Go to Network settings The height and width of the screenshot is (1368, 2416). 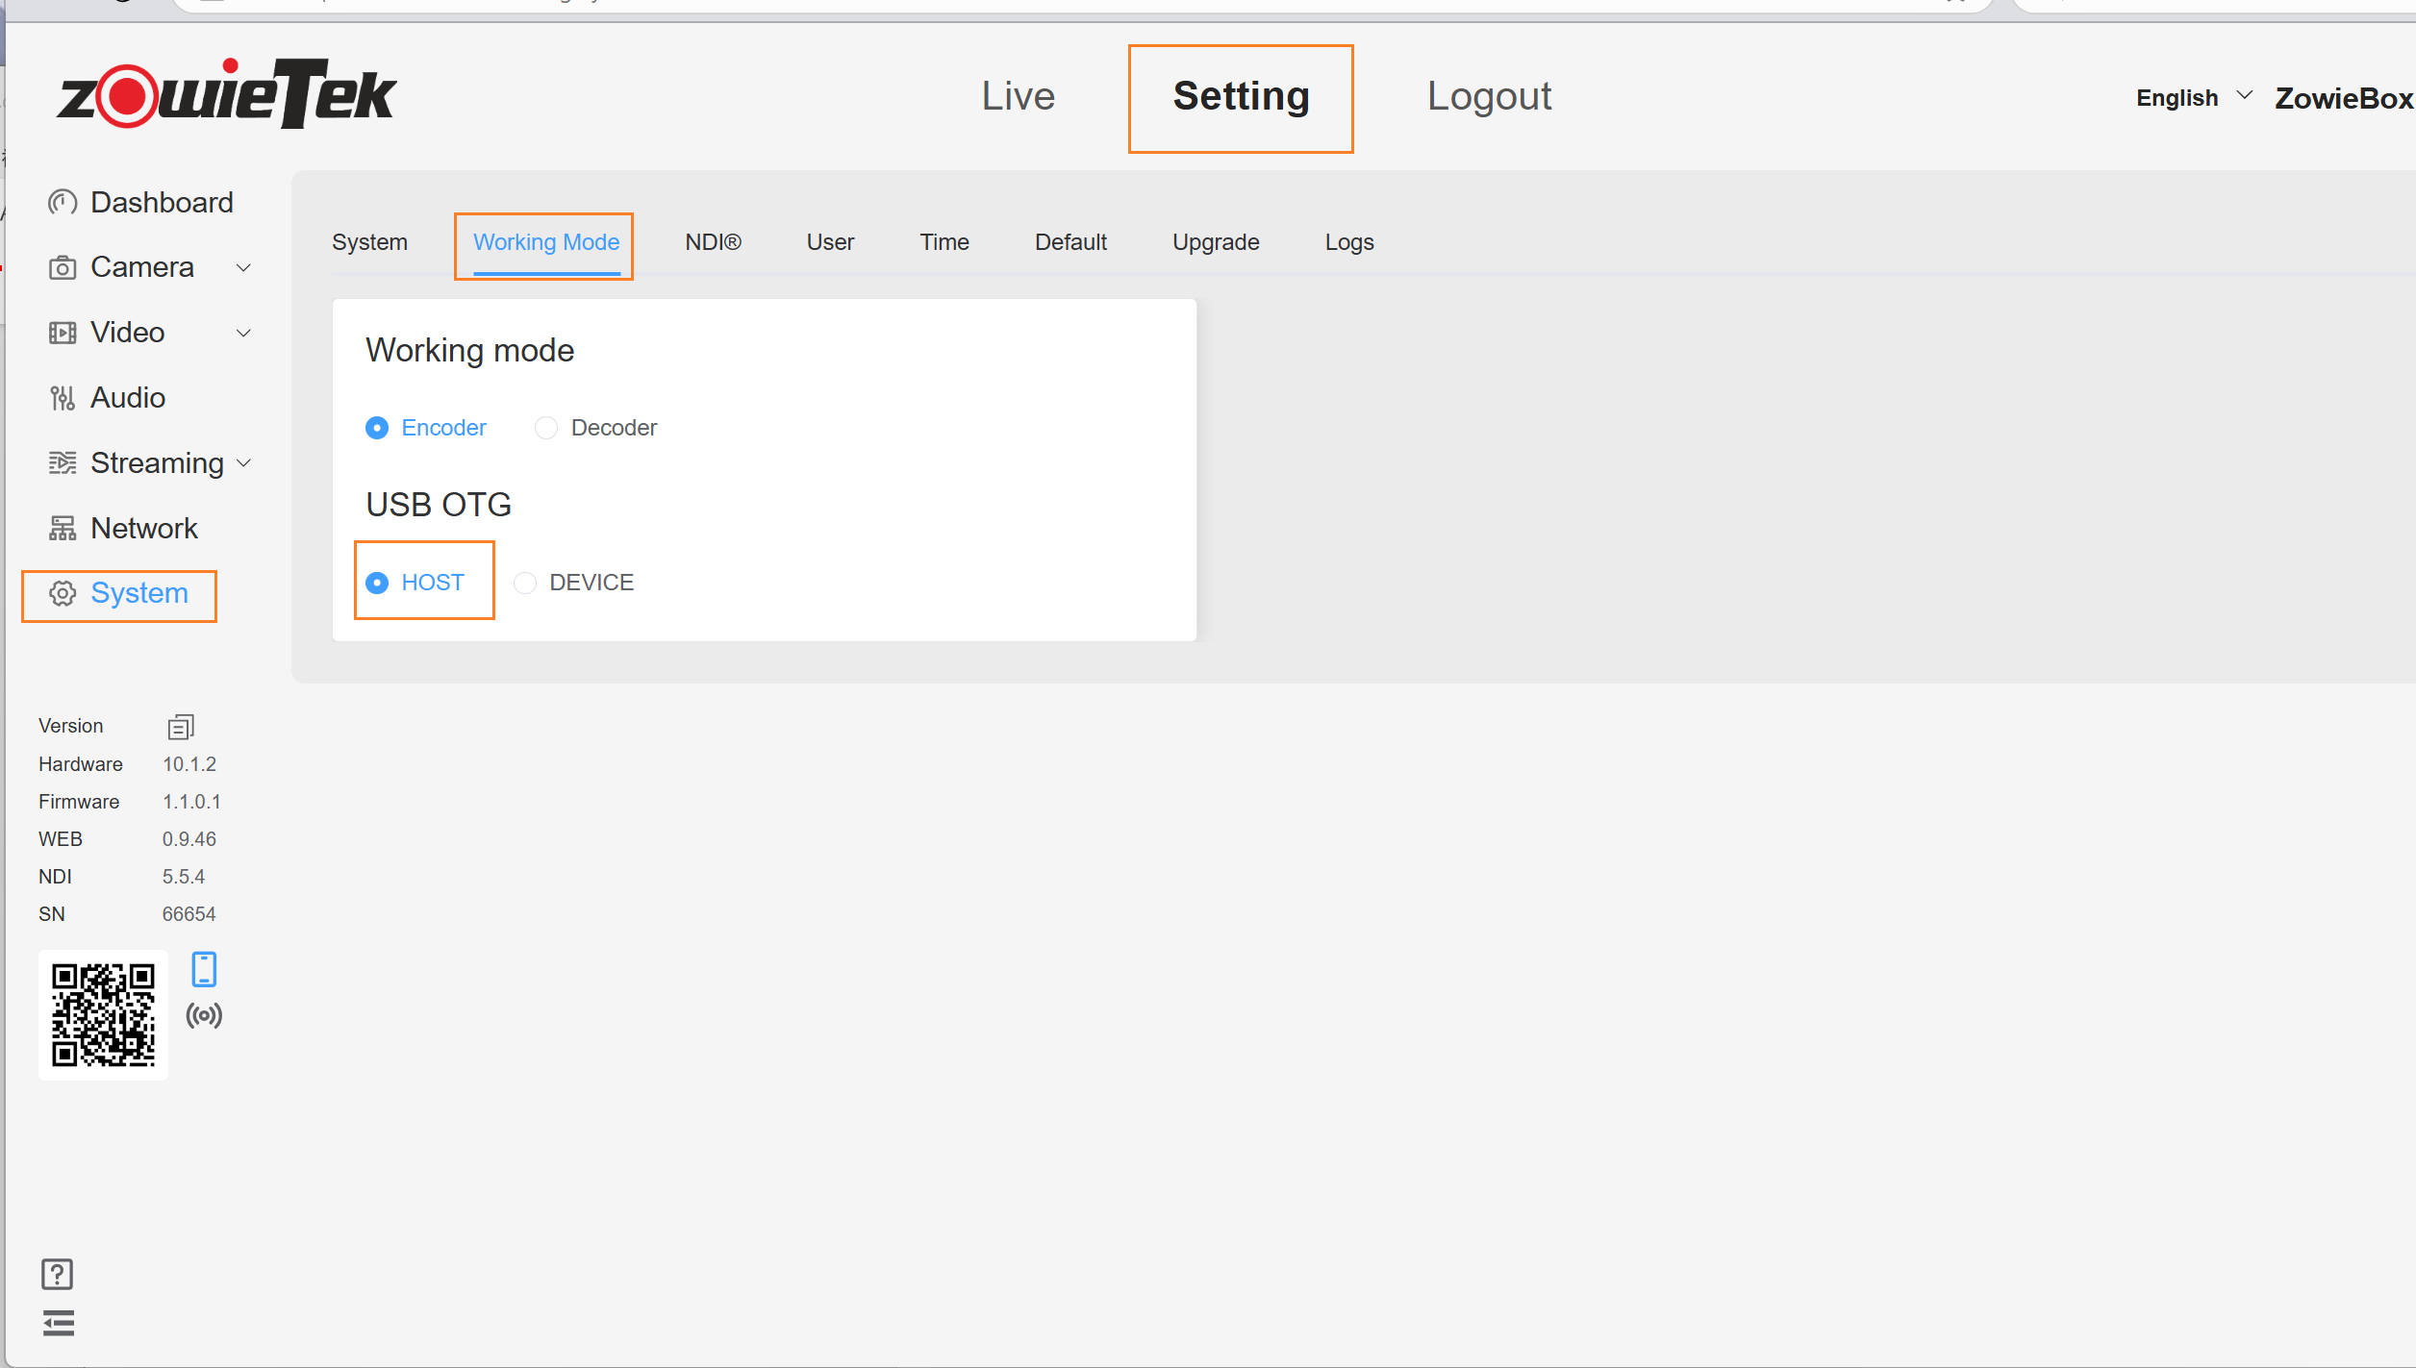pos(144,529)
